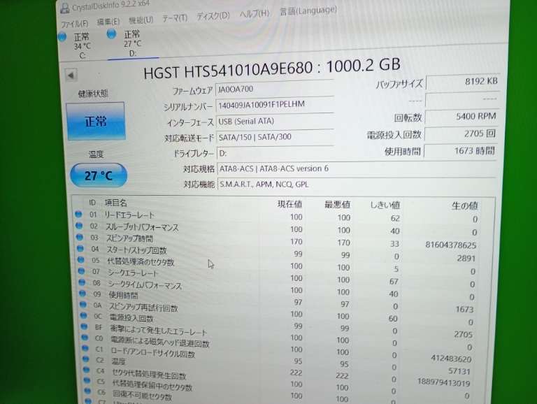Click status dot for 02 スループットパフォーマンス
Viewport: 537px width, 404px height.
(79, 225)
